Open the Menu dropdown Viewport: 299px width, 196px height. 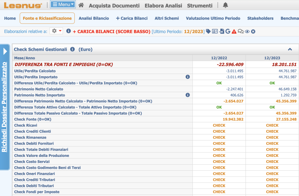click(63, 4)
